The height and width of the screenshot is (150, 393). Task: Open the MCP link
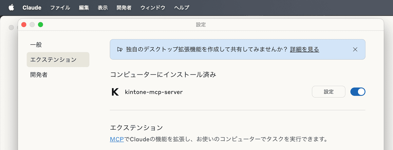click(x=117, y=140)
